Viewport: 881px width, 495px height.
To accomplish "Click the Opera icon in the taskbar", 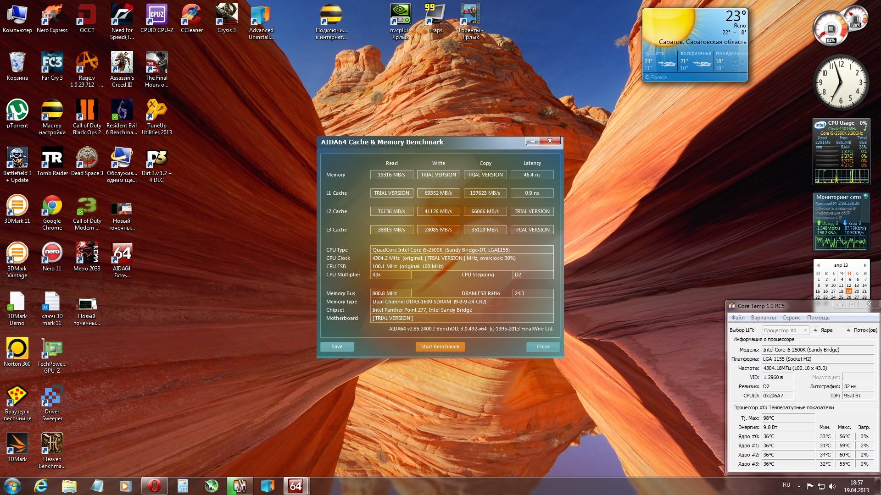I will tap(154, 486).
